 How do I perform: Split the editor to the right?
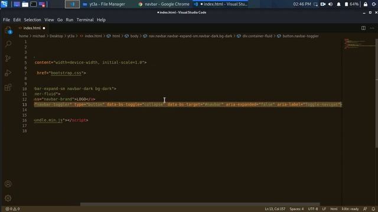[363, 28]
